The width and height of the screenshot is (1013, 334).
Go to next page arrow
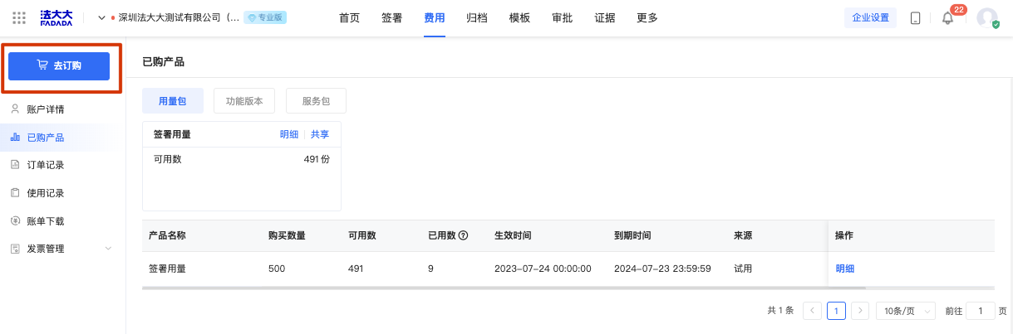coord(860,311)
